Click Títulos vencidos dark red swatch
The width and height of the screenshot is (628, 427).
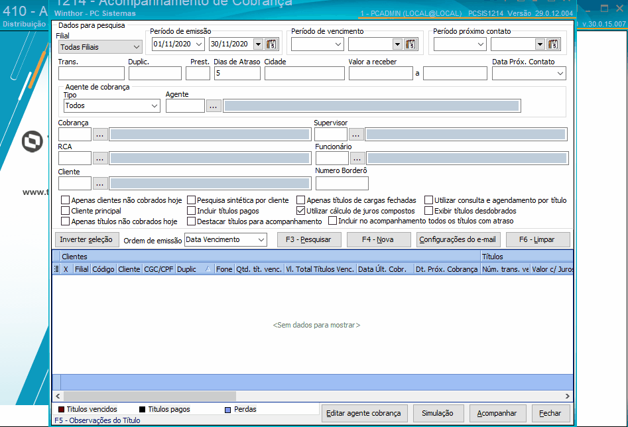point(61,409)
